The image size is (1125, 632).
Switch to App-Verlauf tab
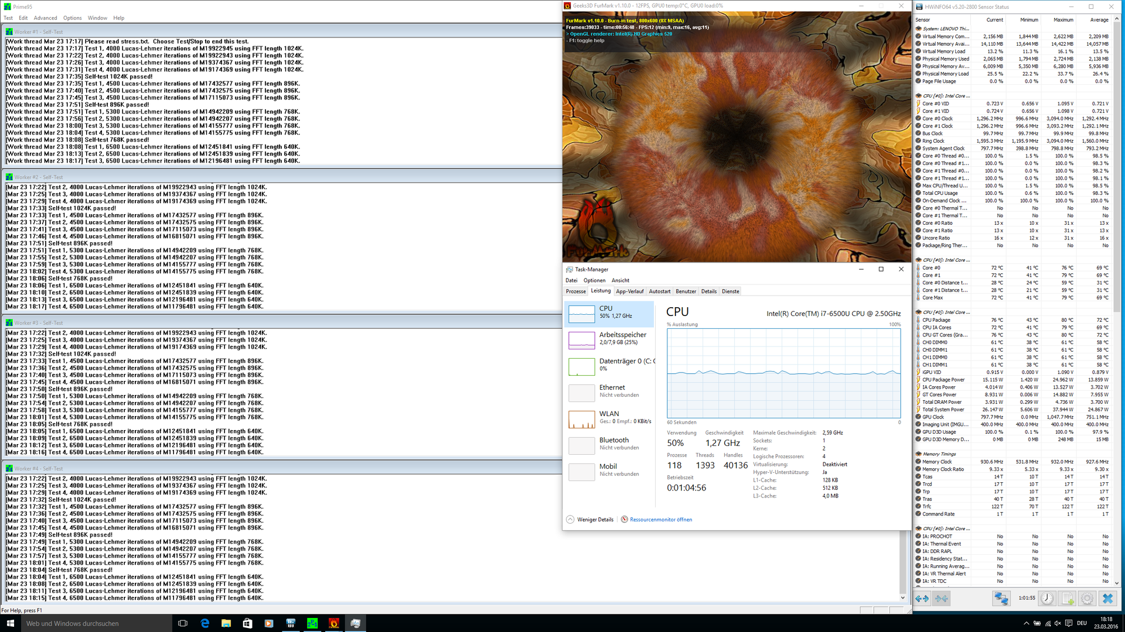(x=630, y=291)
